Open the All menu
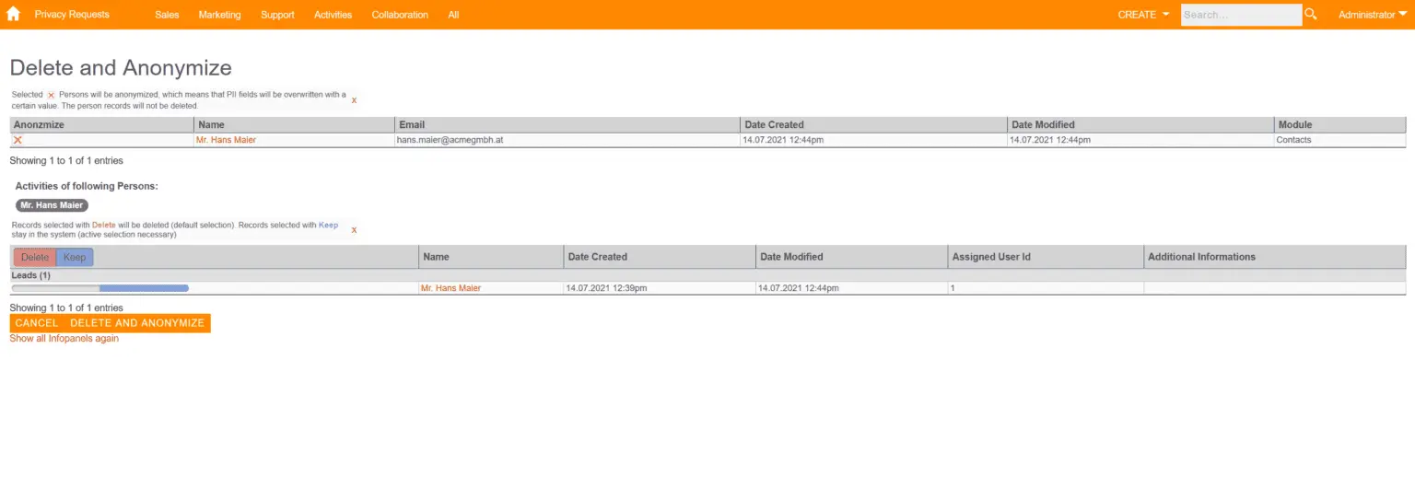Viewport: 1415px width, 487px height. [453, 15]
